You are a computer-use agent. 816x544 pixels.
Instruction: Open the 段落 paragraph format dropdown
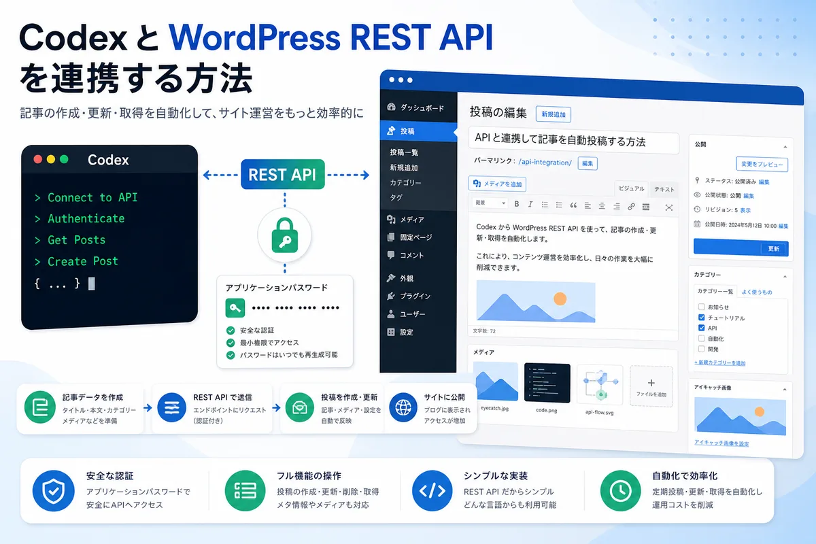pos(490,203)
